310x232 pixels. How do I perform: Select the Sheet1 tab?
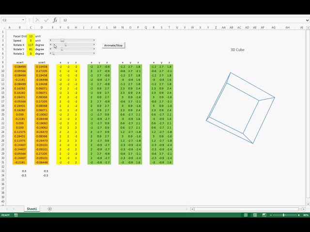[32, 209]
